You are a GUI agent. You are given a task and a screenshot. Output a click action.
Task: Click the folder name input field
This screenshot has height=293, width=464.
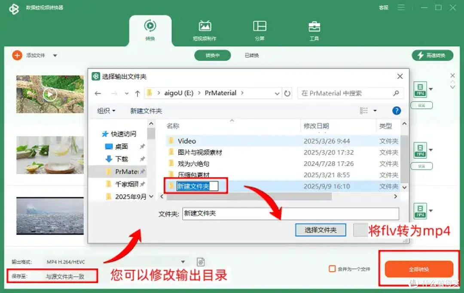(290, 213)
